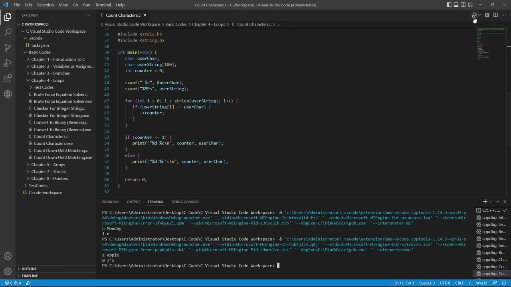Maximize the panel size with chevron
This screenshot has width=511, height=287.
498,202
